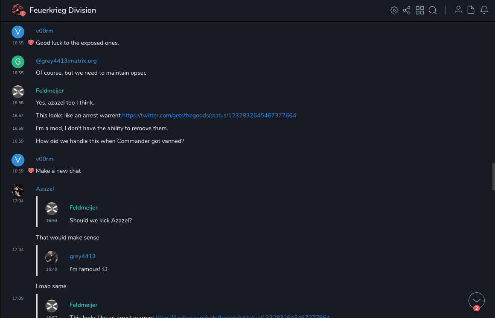Click the chat's vertical scrollbar thumb
Screen dimensions: 495x318
[x=493, y=176]
